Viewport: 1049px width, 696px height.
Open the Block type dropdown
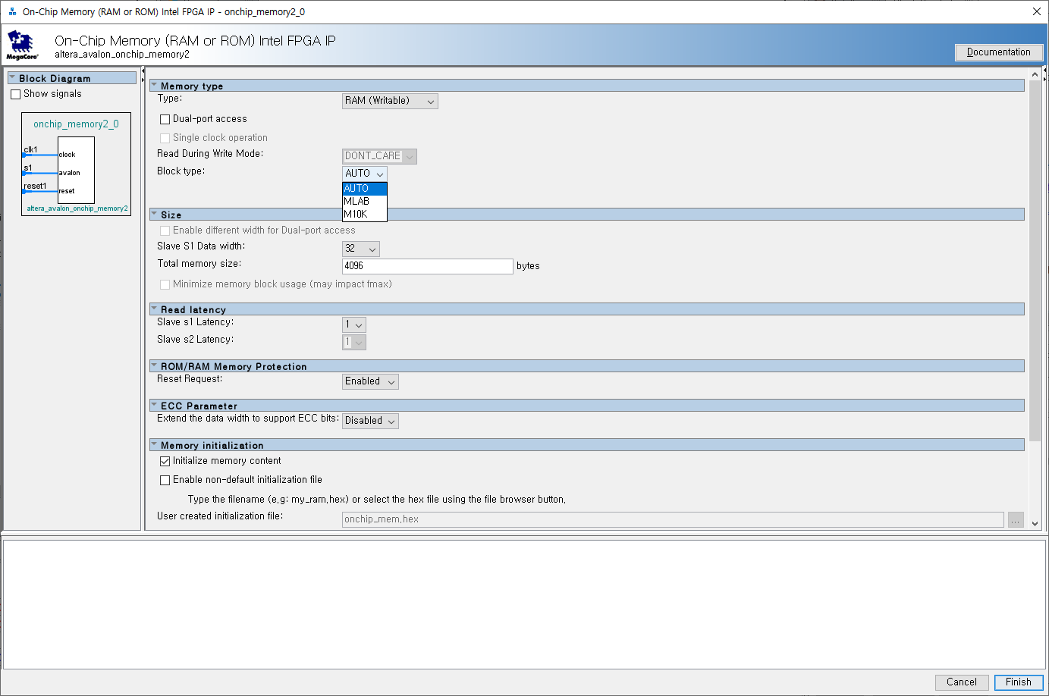[x=365, y=174]
